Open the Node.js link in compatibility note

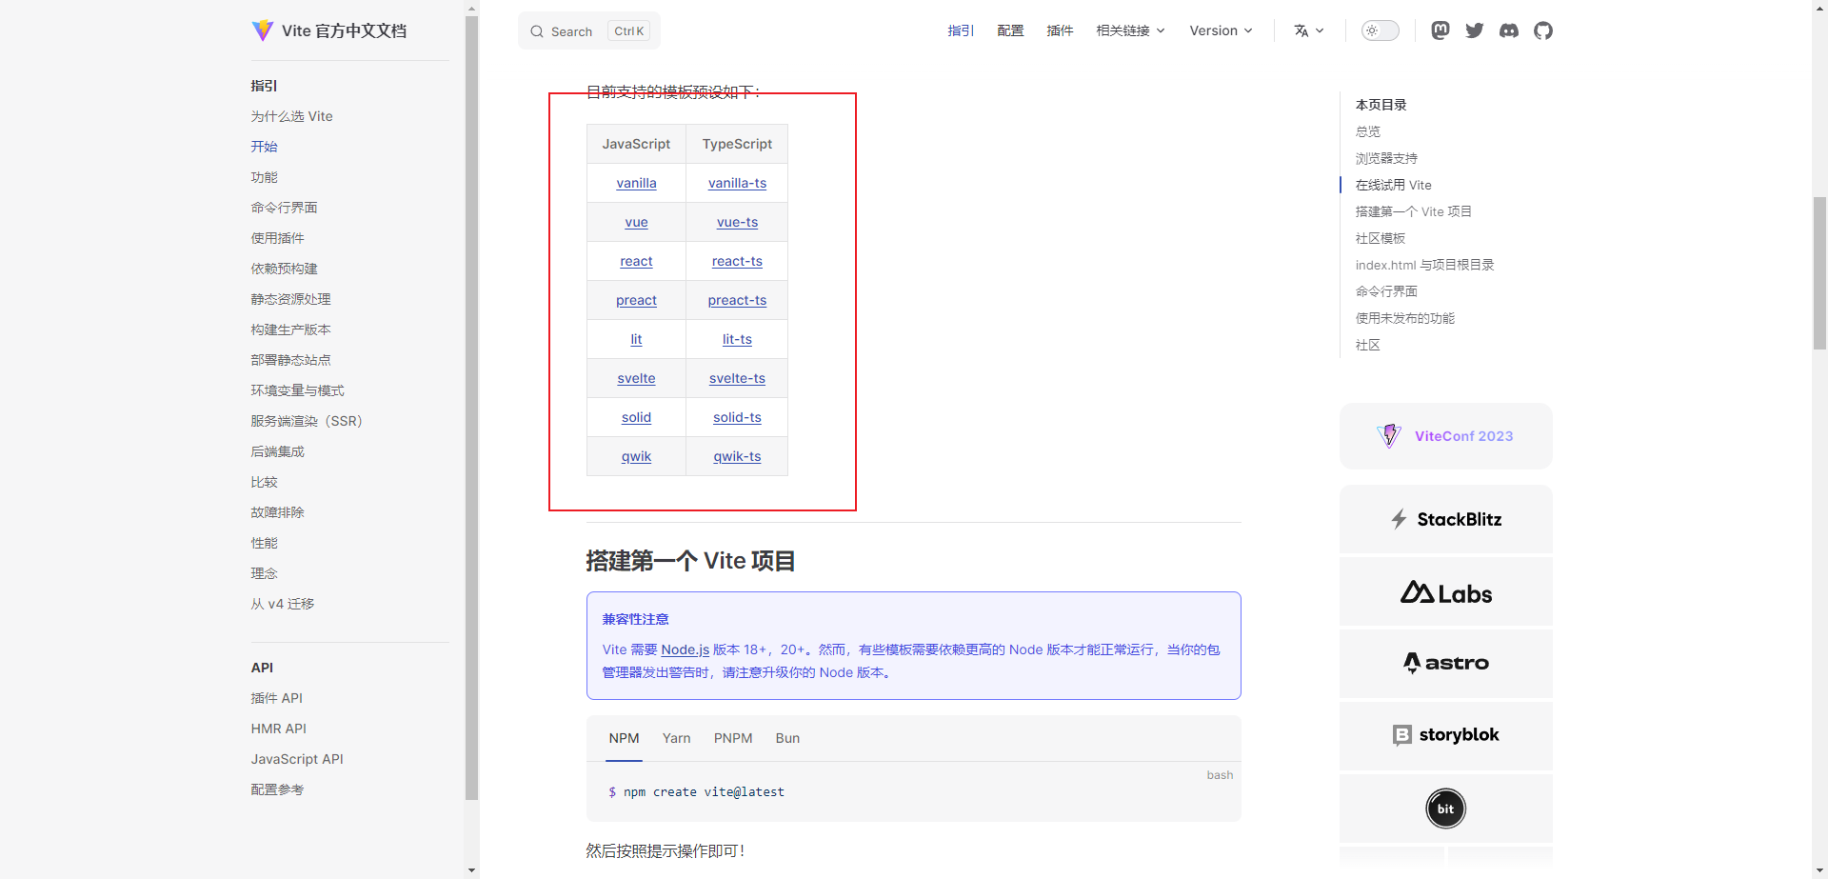click(x=685, y=649)
